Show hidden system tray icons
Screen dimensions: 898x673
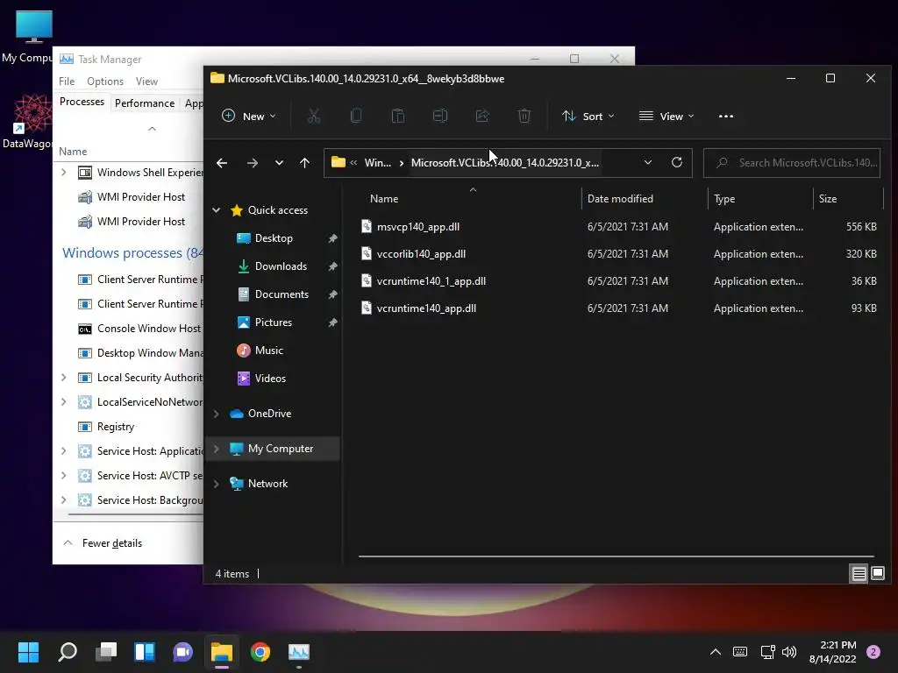[716, 652]
